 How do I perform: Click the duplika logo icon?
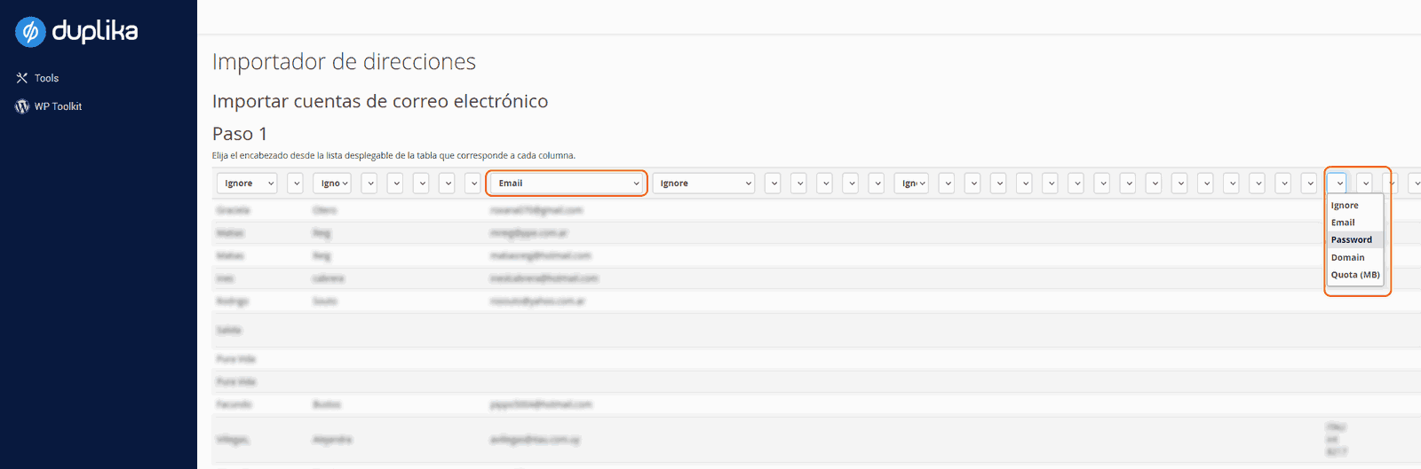pyautogui.click(x=30, y=32)
